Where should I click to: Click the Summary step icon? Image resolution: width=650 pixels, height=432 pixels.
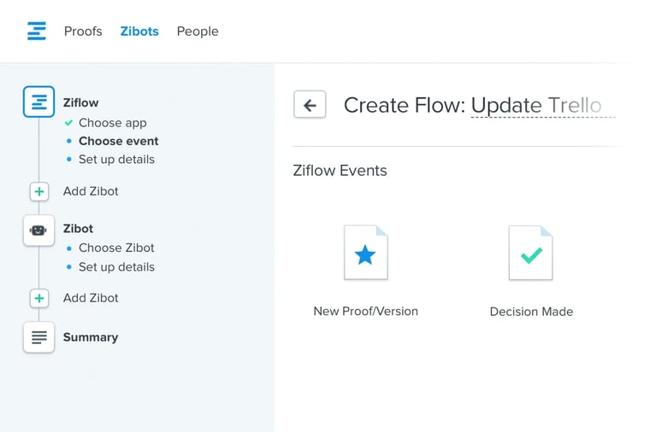pyautogui.click(x=38, y=337)
